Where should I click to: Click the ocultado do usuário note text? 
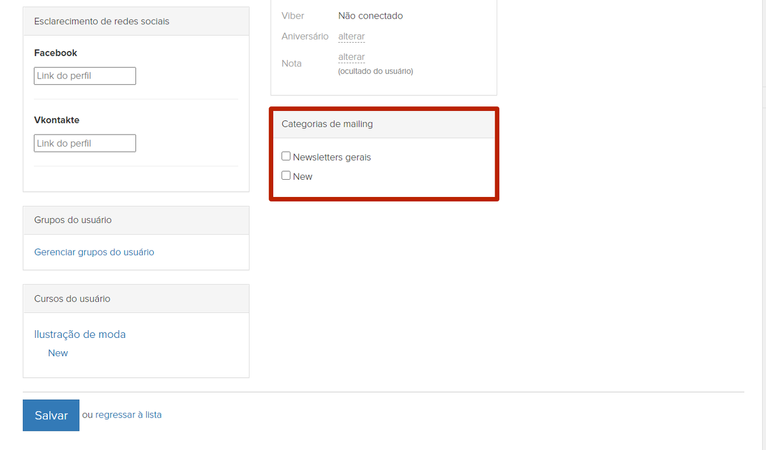coord(375,71)
